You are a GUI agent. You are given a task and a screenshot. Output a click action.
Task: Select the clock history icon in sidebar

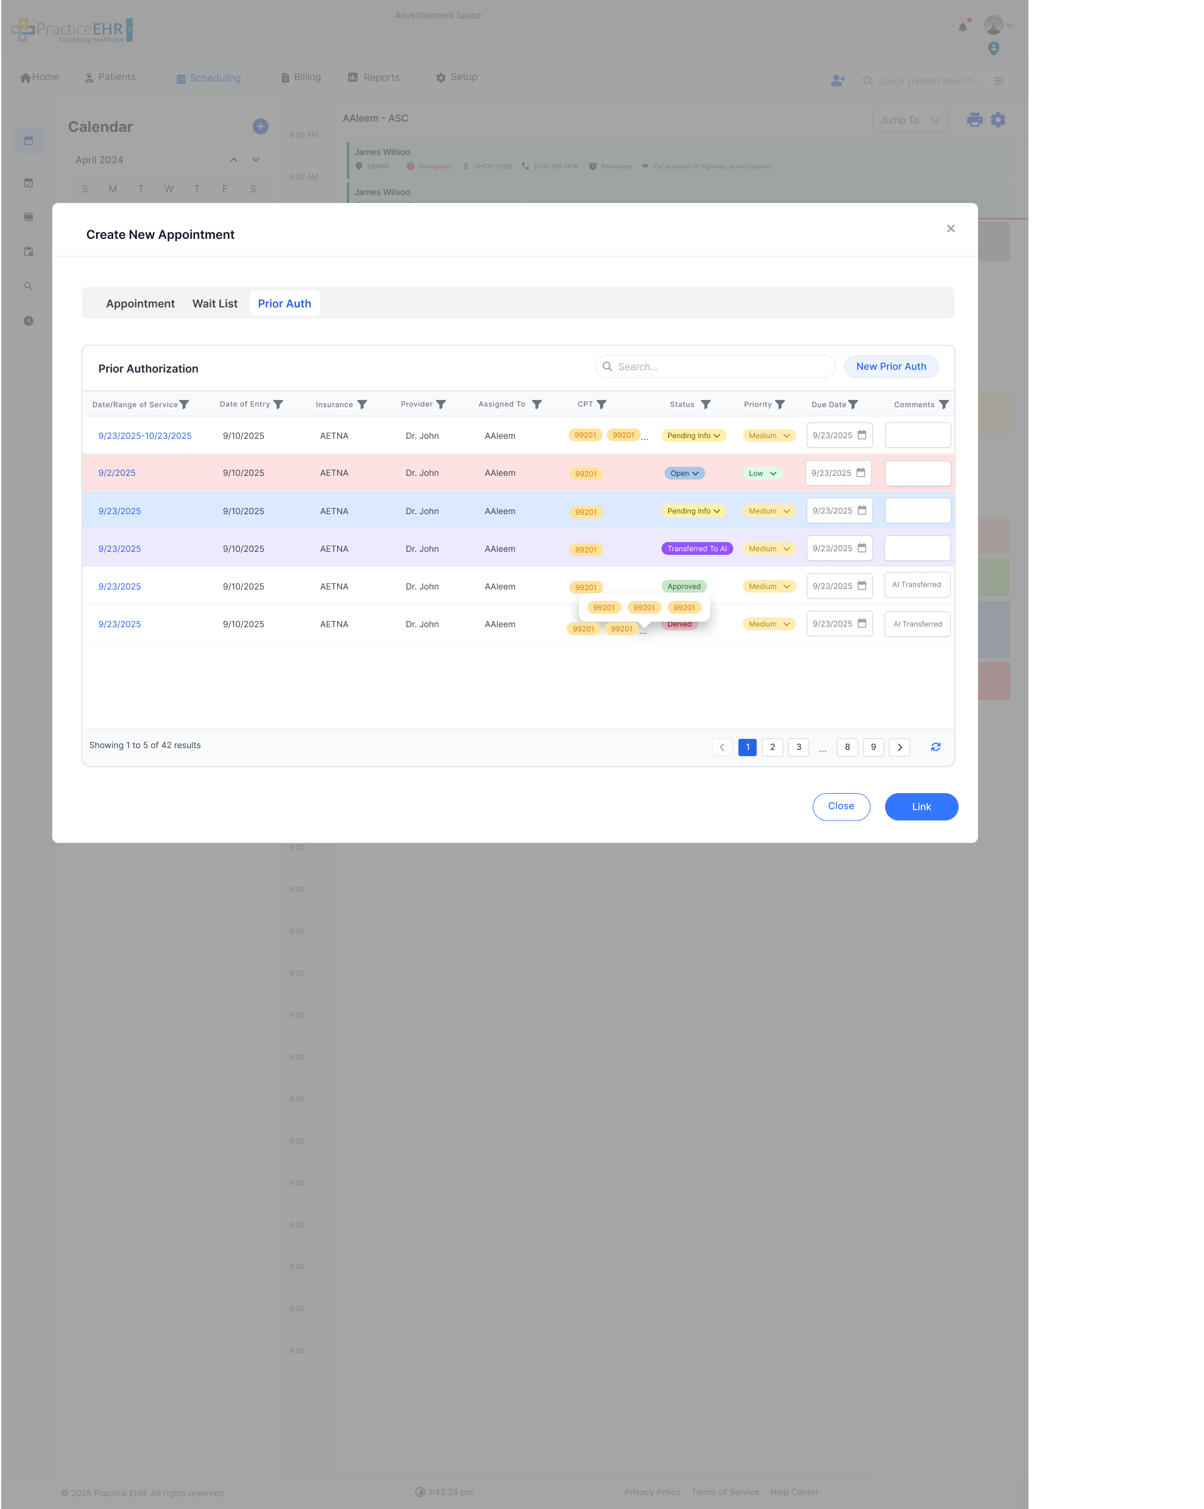pos(29,321)
